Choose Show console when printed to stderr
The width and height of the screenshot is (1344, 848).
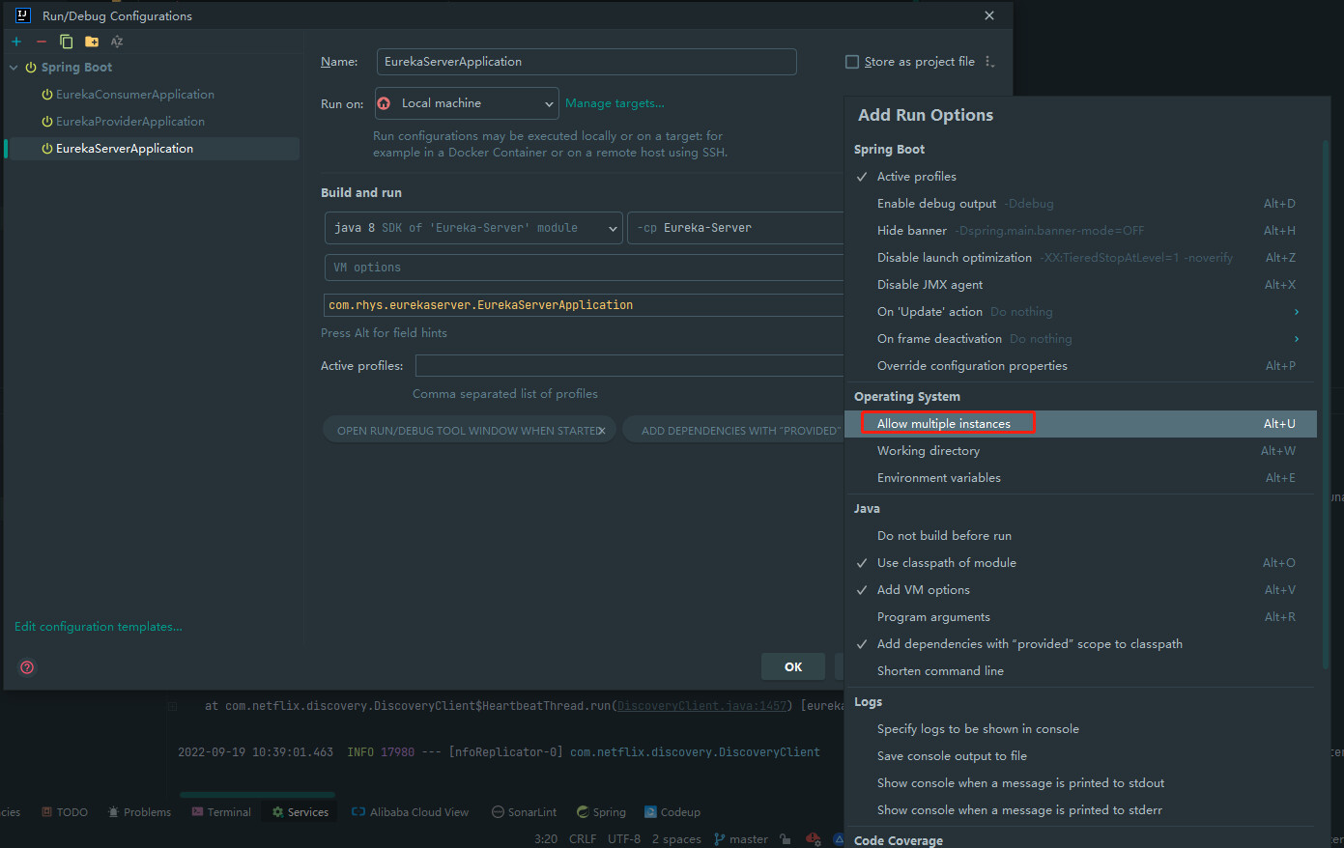pos(1080,810)
